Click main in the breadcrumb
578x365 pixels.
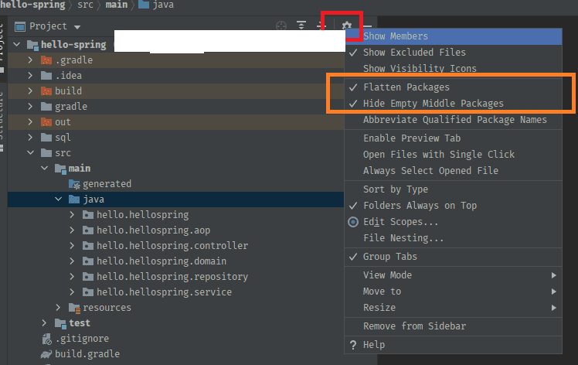[x=117, y=5]
